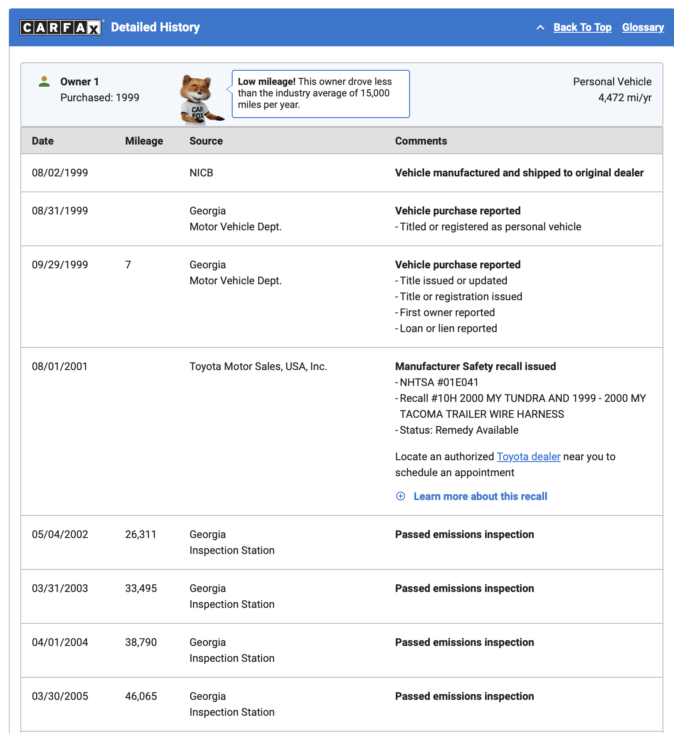
Task: Click the Owner 1 person icon
Action: (x=44, y=81)
